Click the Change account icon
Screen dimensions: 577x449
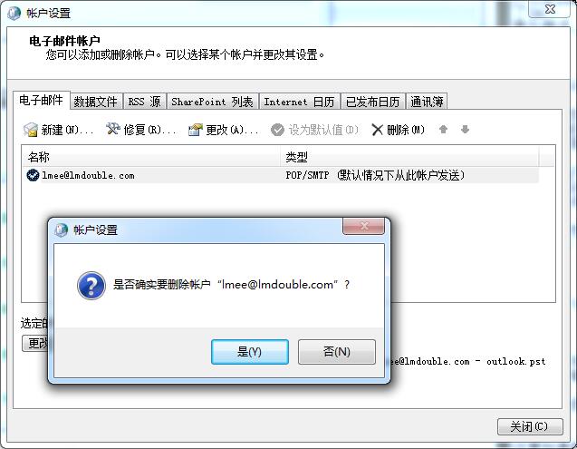196,130
